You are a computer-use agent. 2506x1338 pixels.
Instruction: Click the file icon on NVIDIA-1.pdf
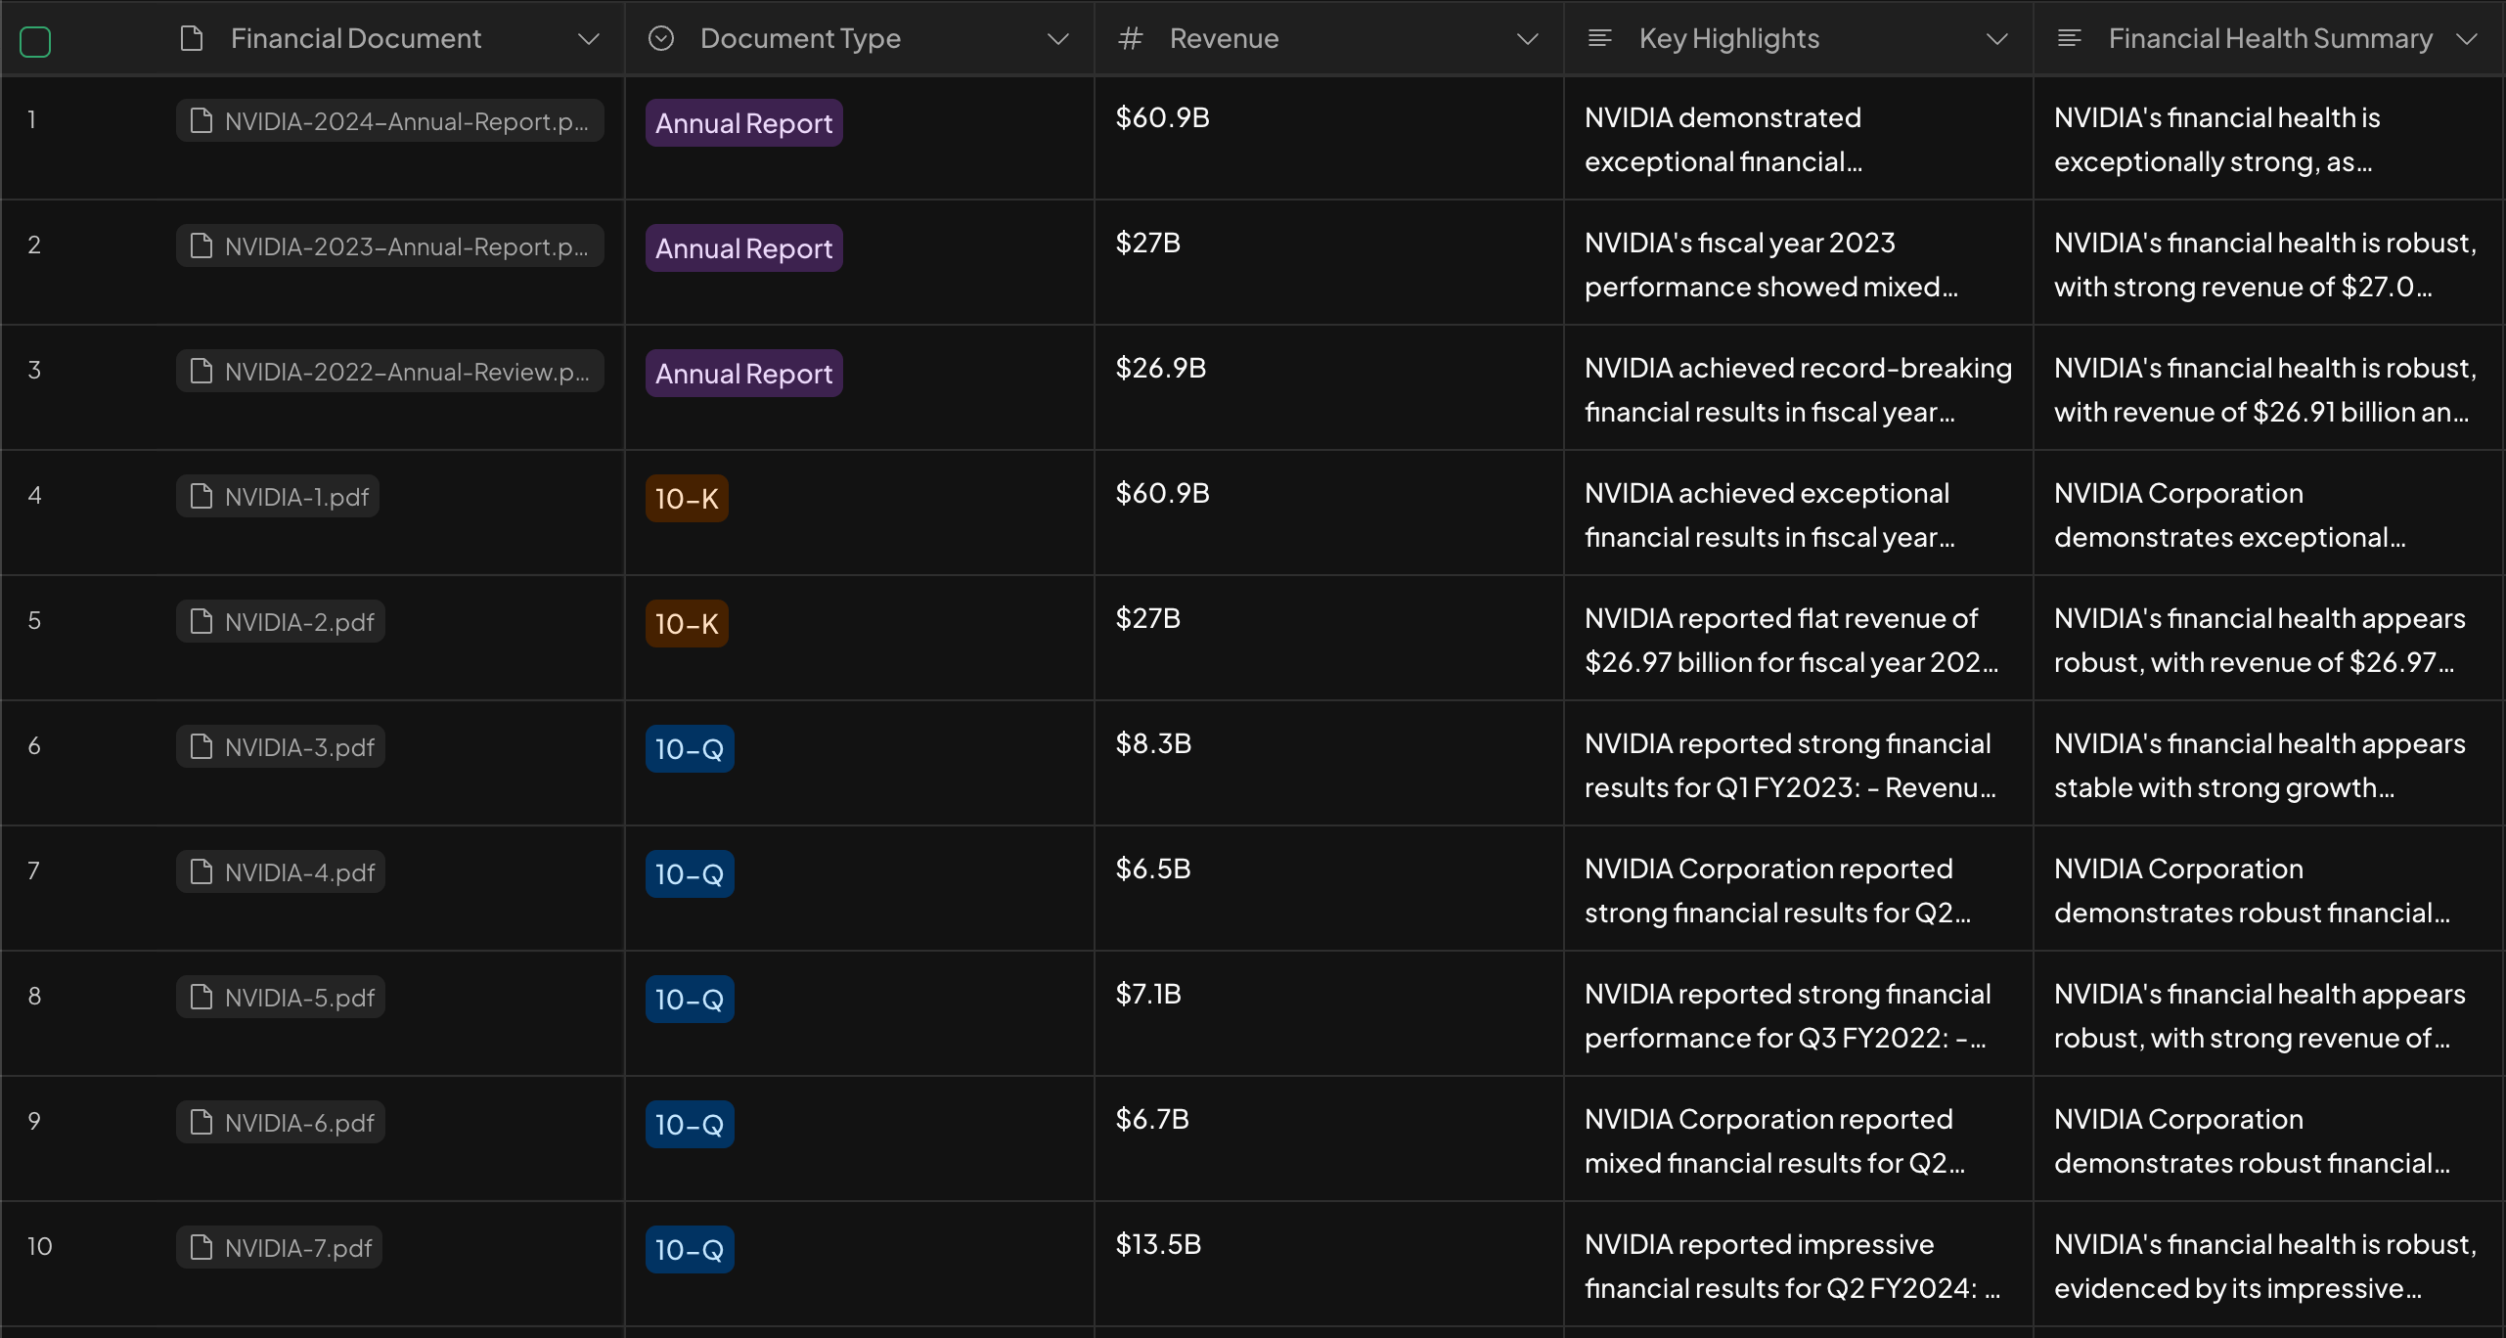coord(201,497)
